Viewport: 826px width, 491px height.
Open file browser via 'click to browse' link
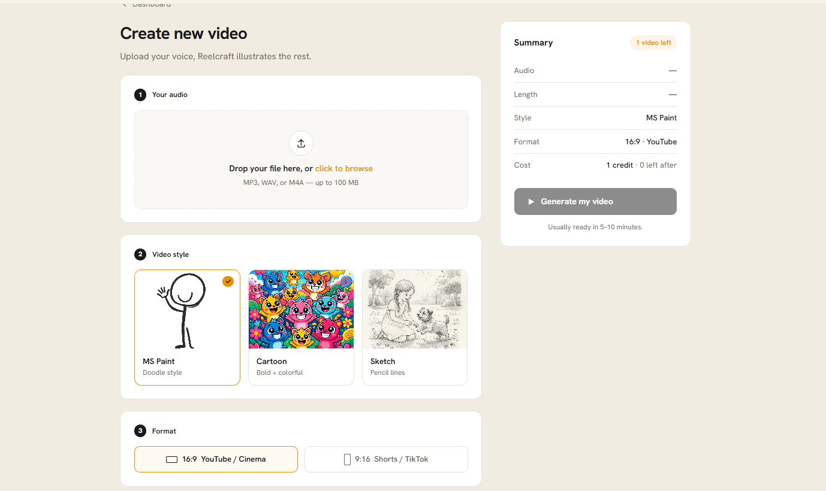(344, 169)
